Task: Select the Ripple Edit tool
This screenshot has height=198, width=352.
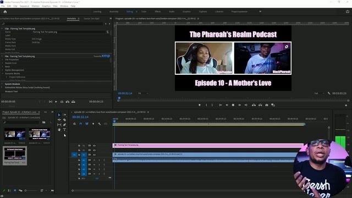Action: click(x=59, y=120)
